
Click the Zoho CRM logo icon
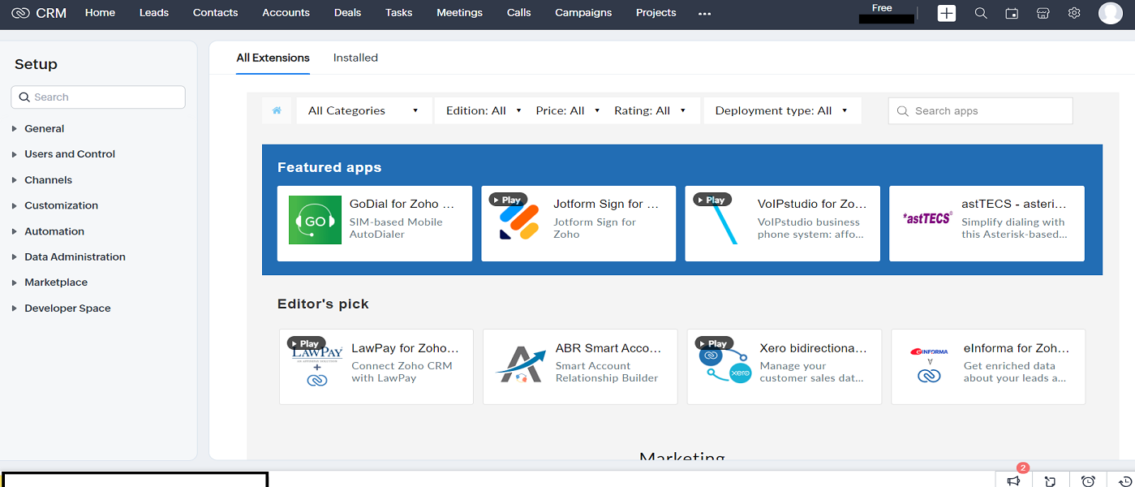click(x=21, y=13)
